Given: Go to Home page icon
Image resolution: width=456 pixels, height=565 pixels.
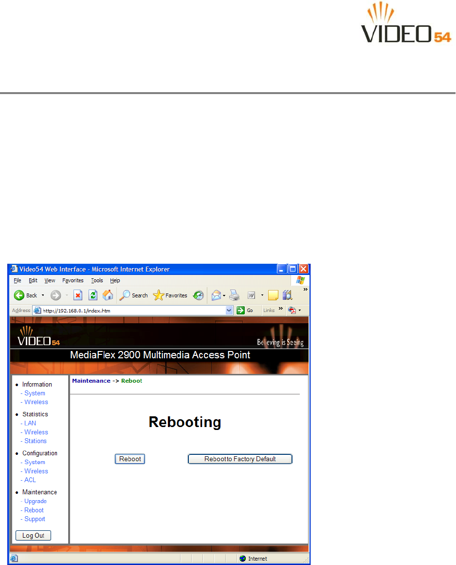Looking at the screenshot, I should (108, 295).
